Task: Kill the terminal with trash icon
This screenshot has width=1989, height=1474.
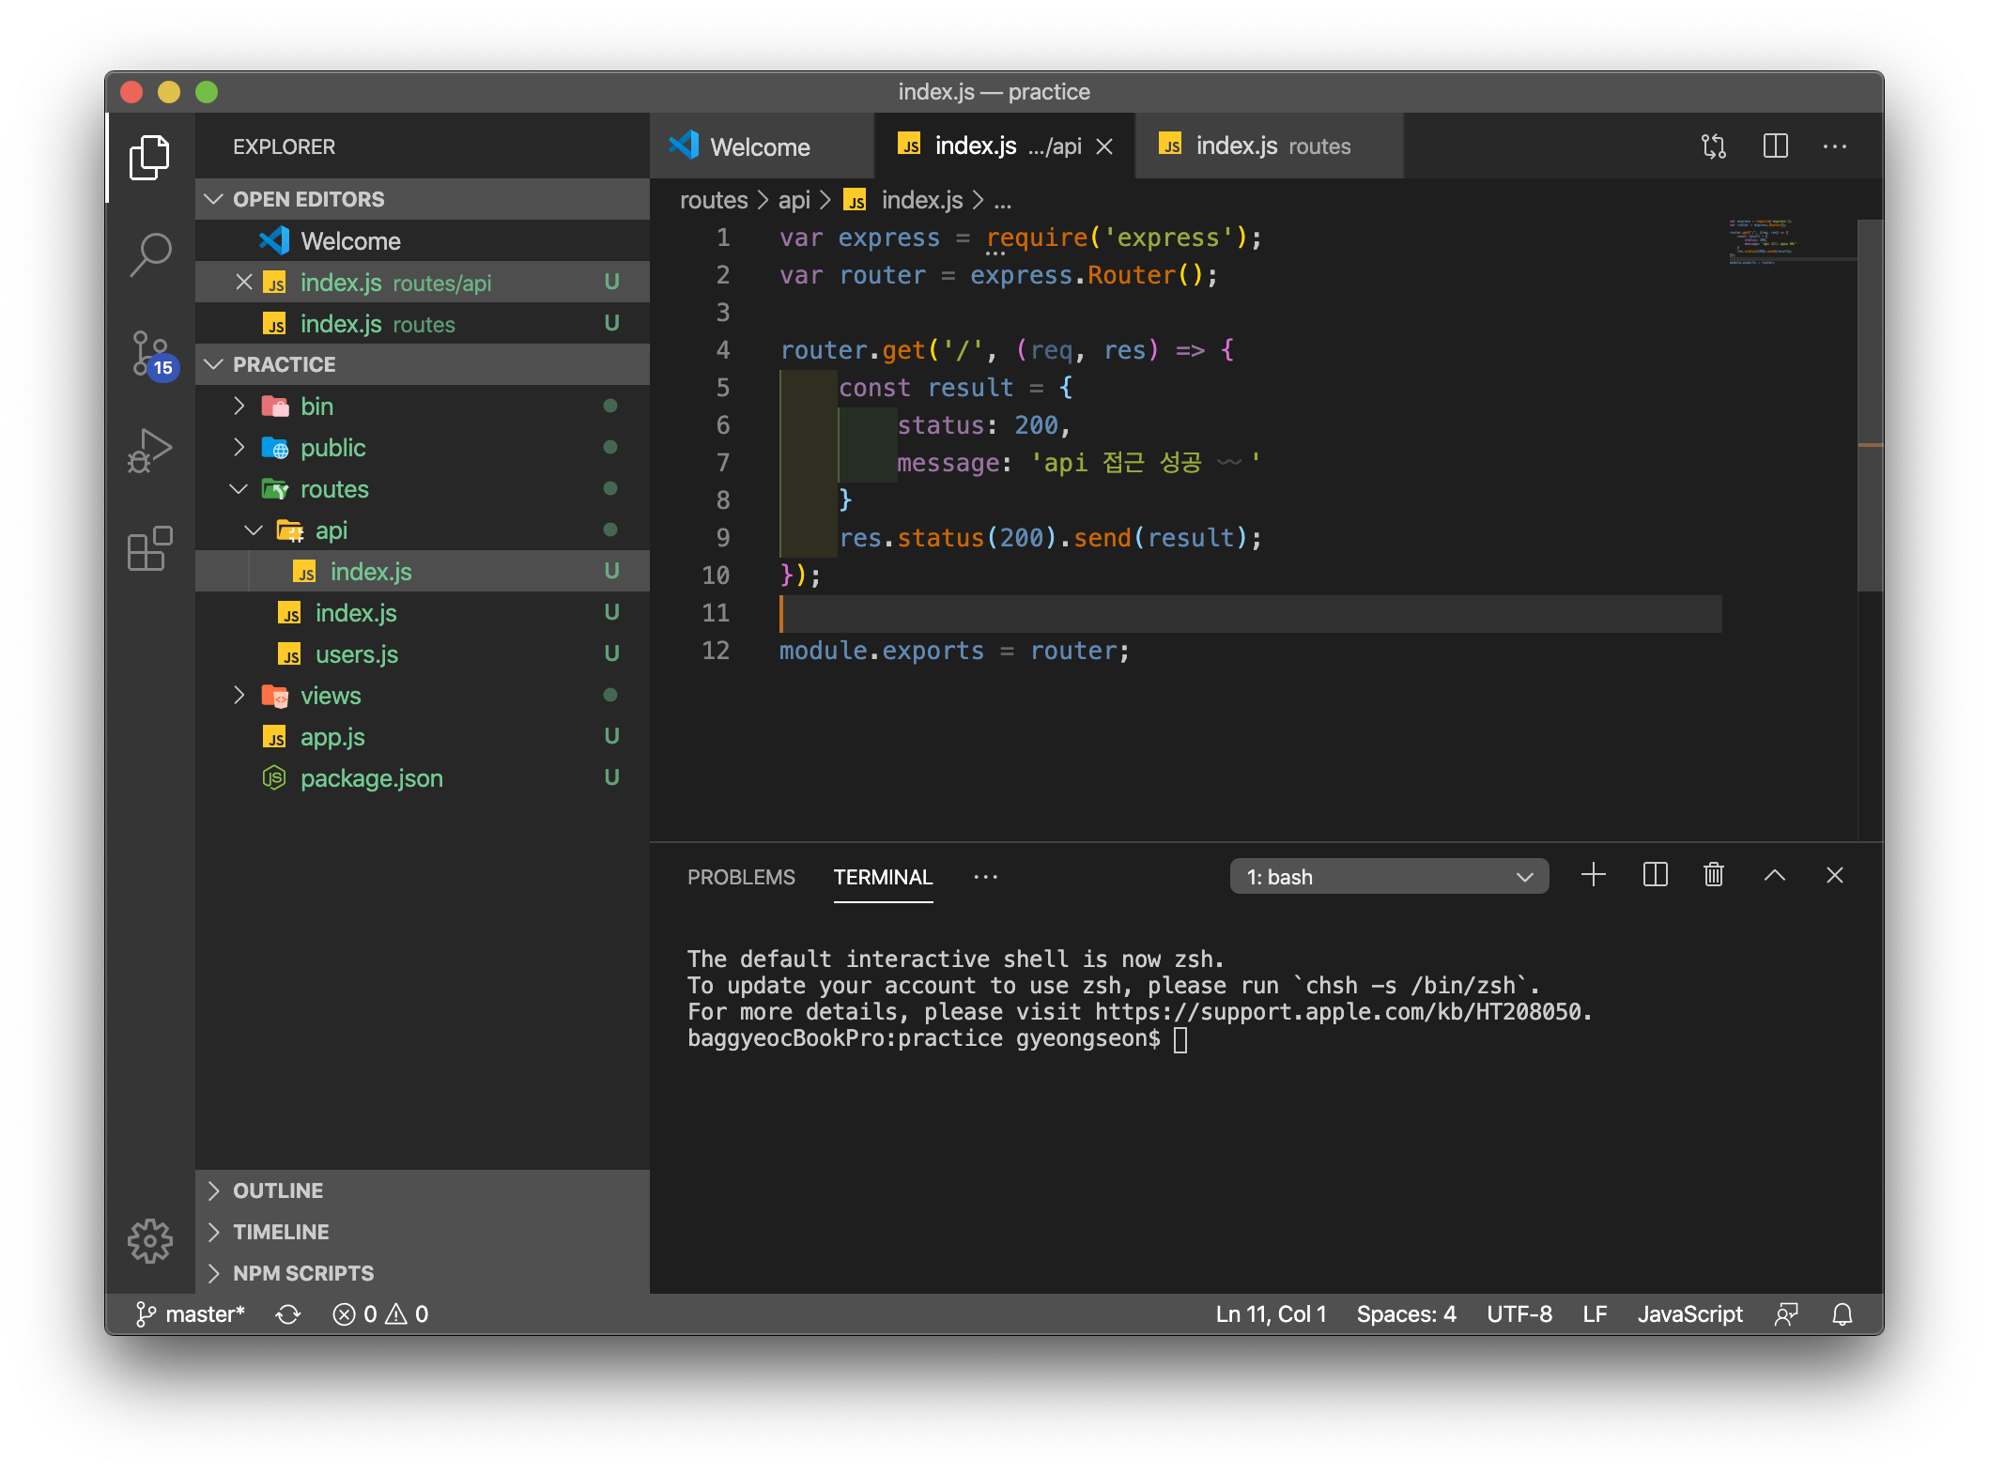Action: pyautogui.click(x=1714, y=875)
